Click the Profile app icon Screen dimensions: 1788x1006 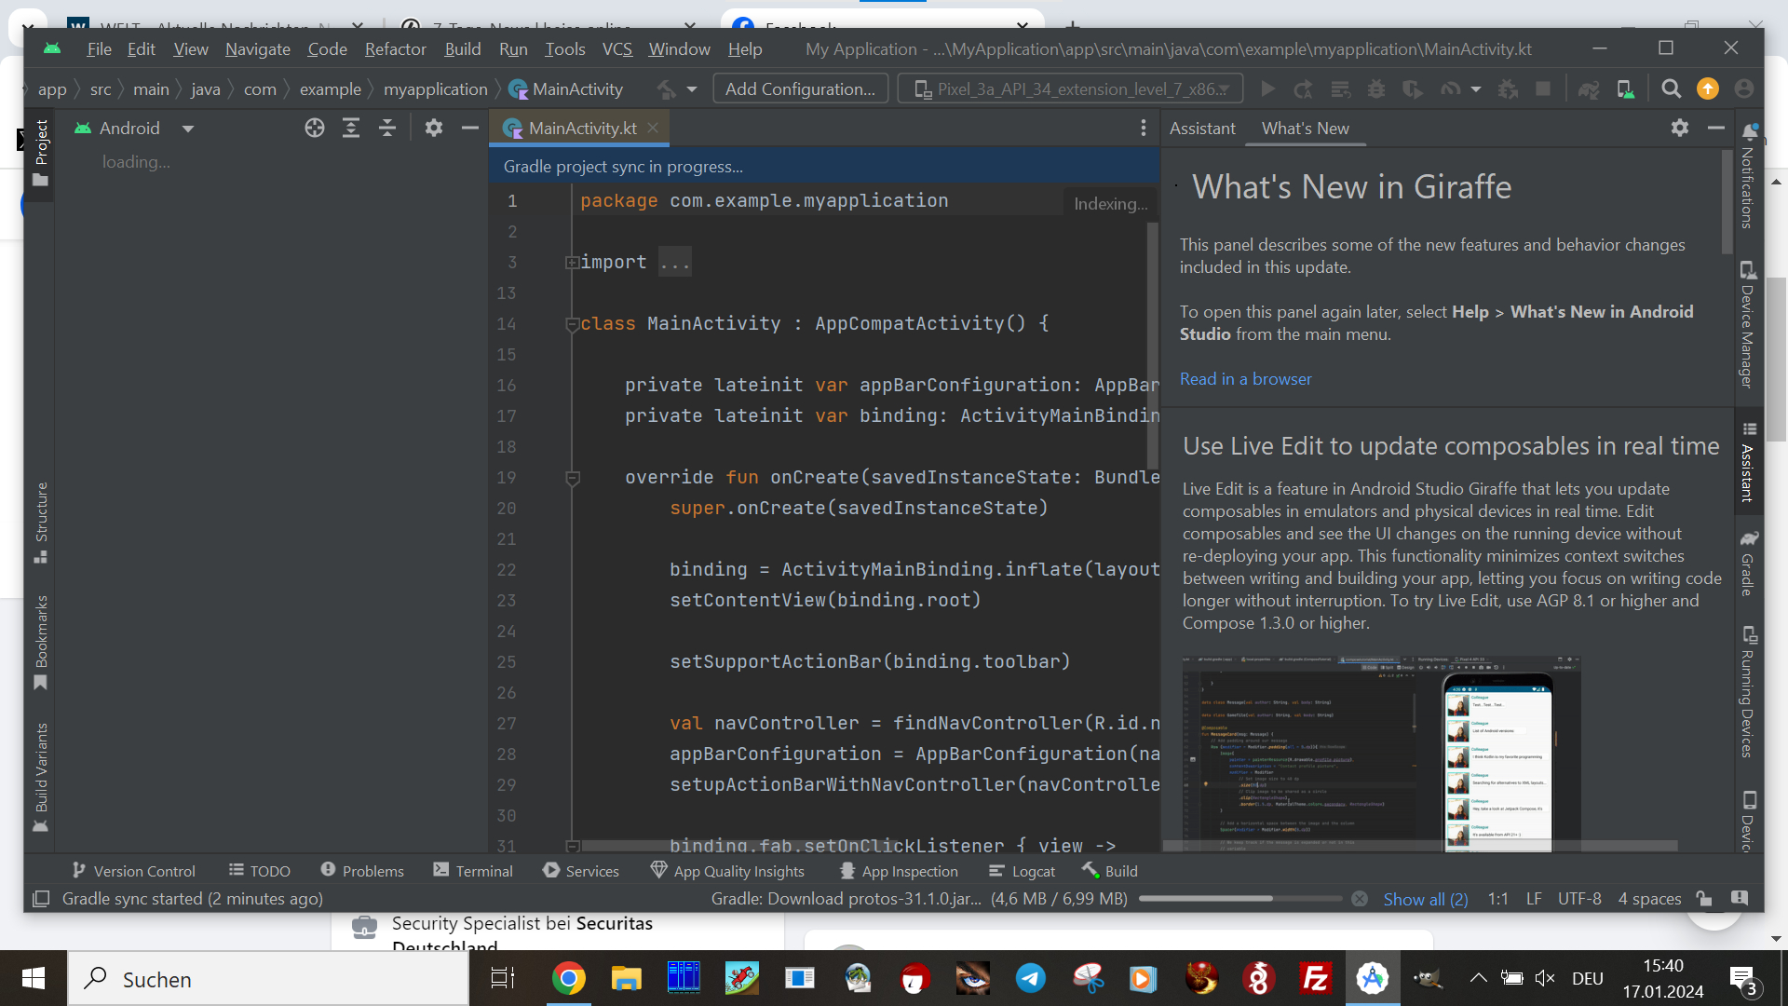tap(1450, 89)
